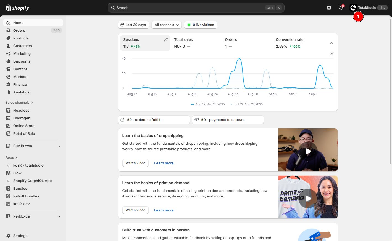This screenshot has width=392, height=241.
Task: Learn more about print on demand
Action: 164,210
